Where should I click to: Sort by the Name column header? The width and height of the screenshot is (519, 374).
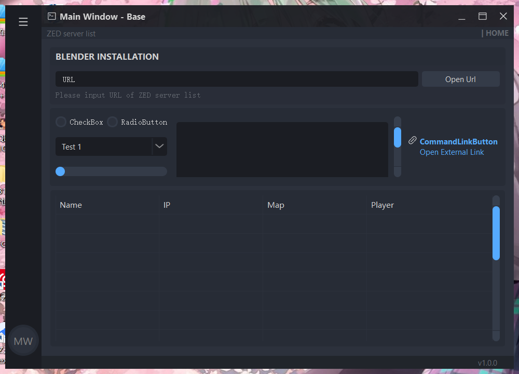[71, 205]
